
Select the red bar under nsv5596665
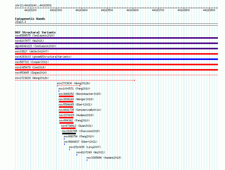point(66,107)
